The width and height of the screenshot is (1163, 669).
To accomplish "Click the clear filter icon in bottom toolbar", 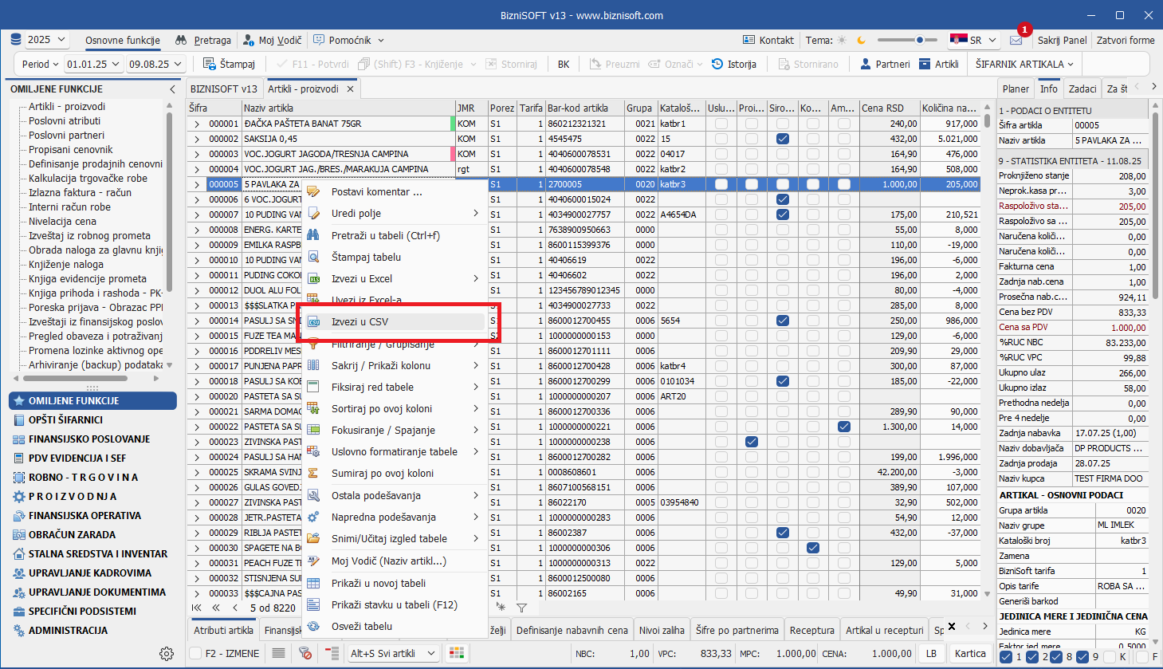I will click(x=305, y=653).
